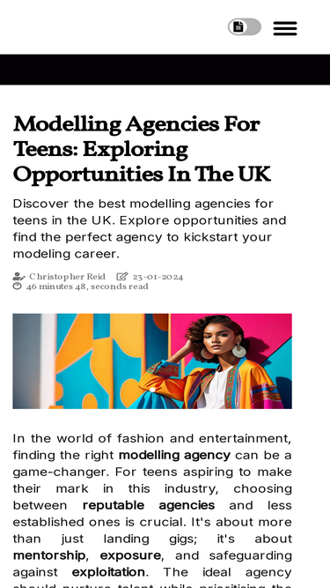Open the hamburger navigation menu
Screen dimensions: 330x588
[285, 28]
